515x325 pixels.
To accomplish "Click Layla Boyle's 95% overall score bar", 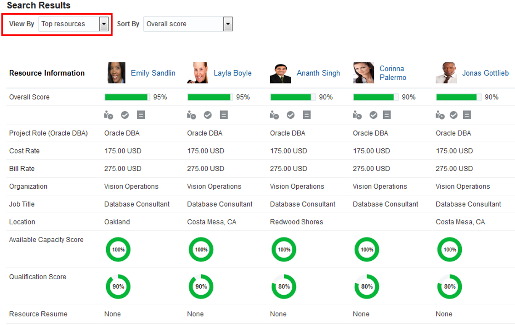I will point(210,97).
